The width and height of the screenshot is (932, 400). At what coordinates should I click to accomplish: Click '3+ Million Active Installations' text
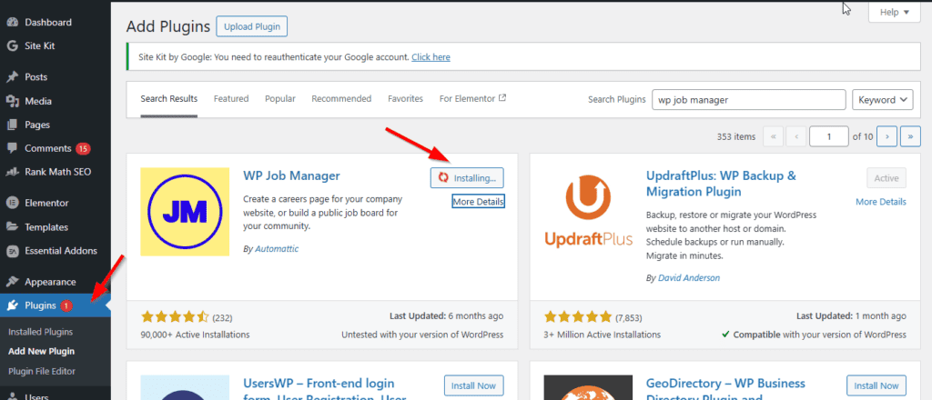pyautogui.click(x=602, y=335)
